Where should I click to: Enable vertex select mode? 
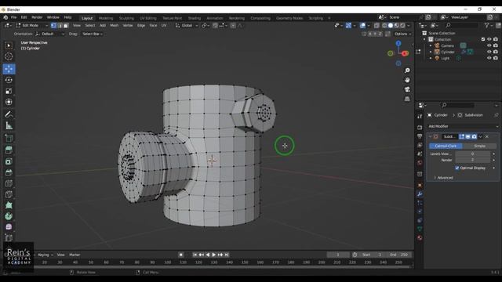pos(53,26)
